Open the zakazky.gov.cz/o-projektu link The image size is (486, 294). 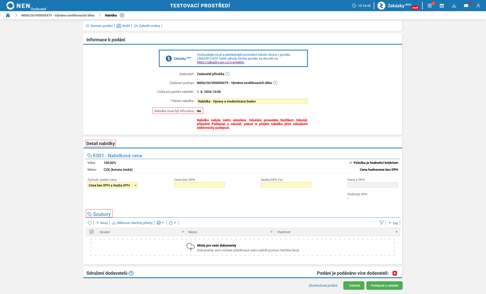pyautogui.click(x=220, y=62)
